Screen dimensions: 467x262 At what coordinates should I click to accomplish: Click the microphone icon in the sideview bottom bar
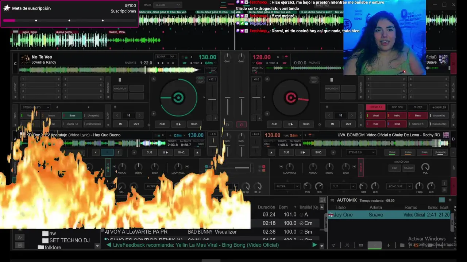pyautogui.click(x=389, y=245)
